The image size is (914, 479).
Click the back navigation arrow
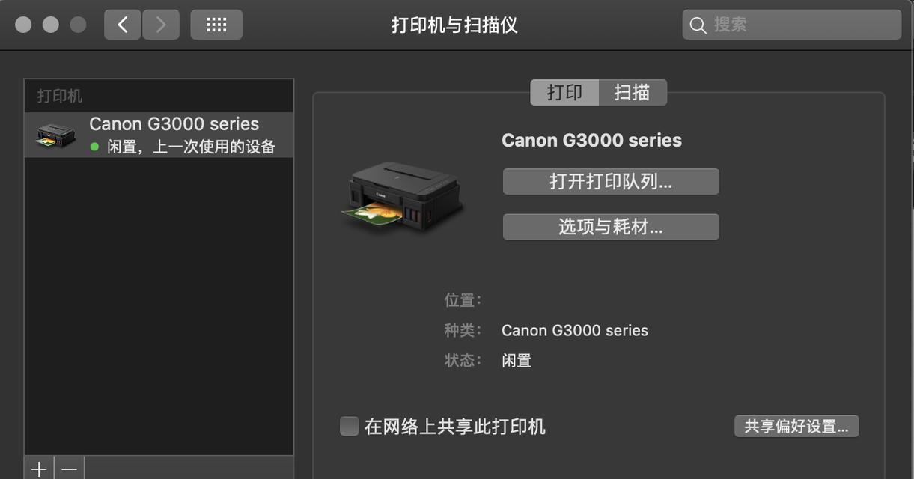pos(122,25)
